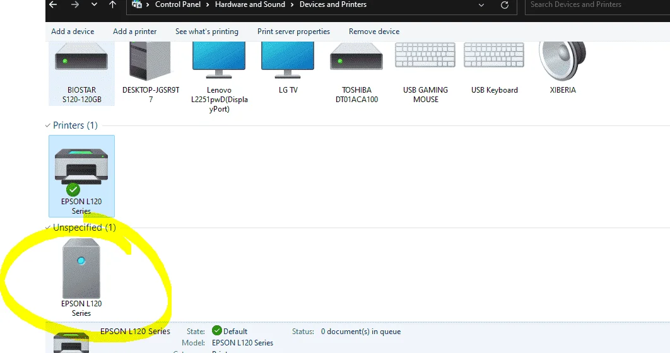Click the LG TV label
Screen dimensions: 670x353
(x=288, y=90)
